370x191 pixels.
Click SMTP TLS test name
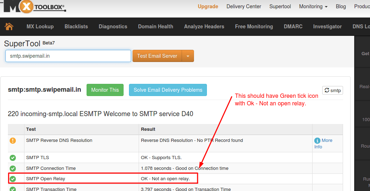[37, 158]
